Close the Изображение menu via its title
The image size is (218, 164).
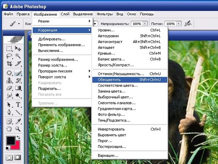pos(45,14)
